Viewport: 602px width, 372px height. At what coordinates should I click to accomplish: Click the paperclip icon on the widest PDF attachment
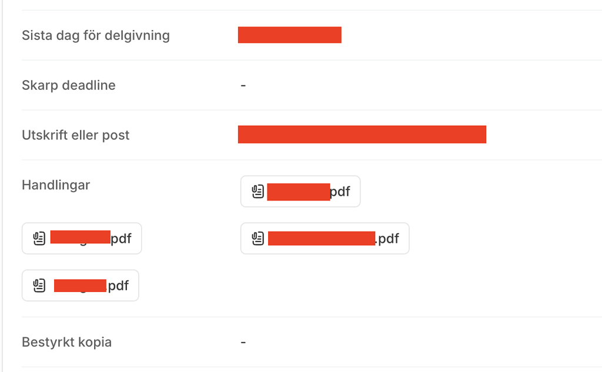[x=257, y=238]
